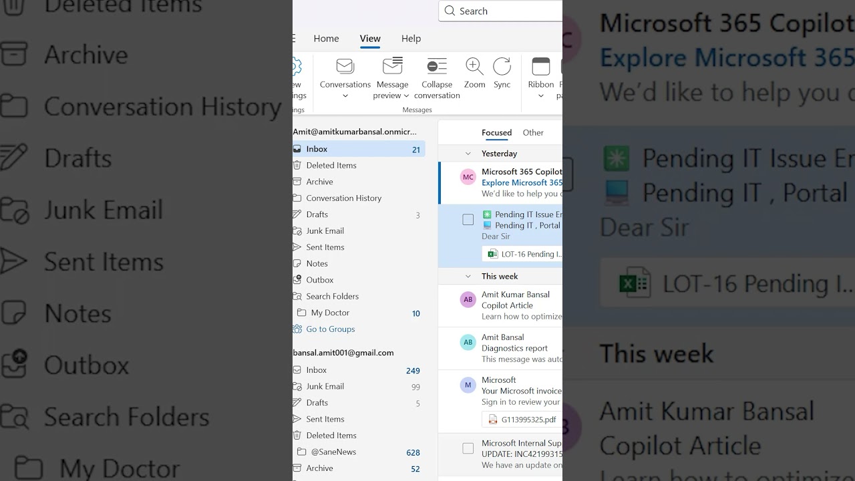Click the MC avatar of Microsoft 365 Copilot email
This screenshot has height=481, width=855.
[x=468, y=177]
